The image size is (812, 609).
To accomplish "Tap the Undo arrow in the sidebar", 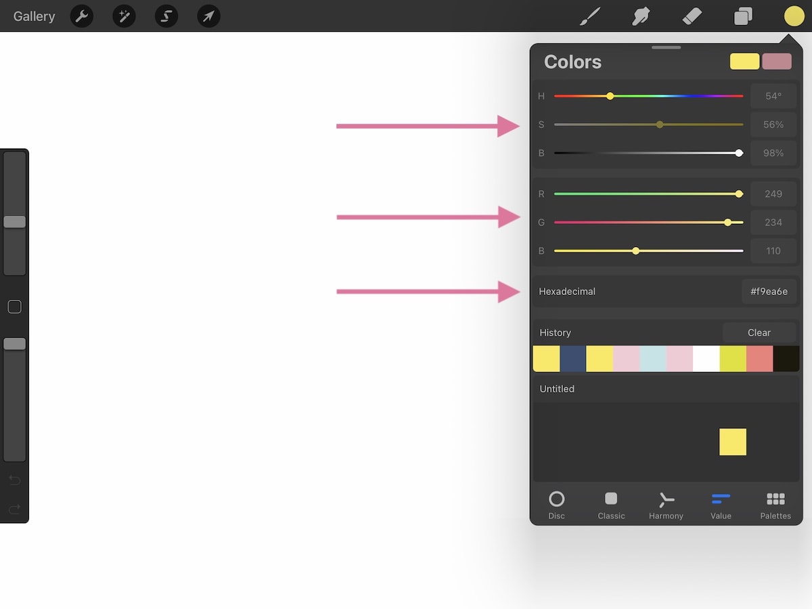I will pyautogui.click(x=14, y=480).
